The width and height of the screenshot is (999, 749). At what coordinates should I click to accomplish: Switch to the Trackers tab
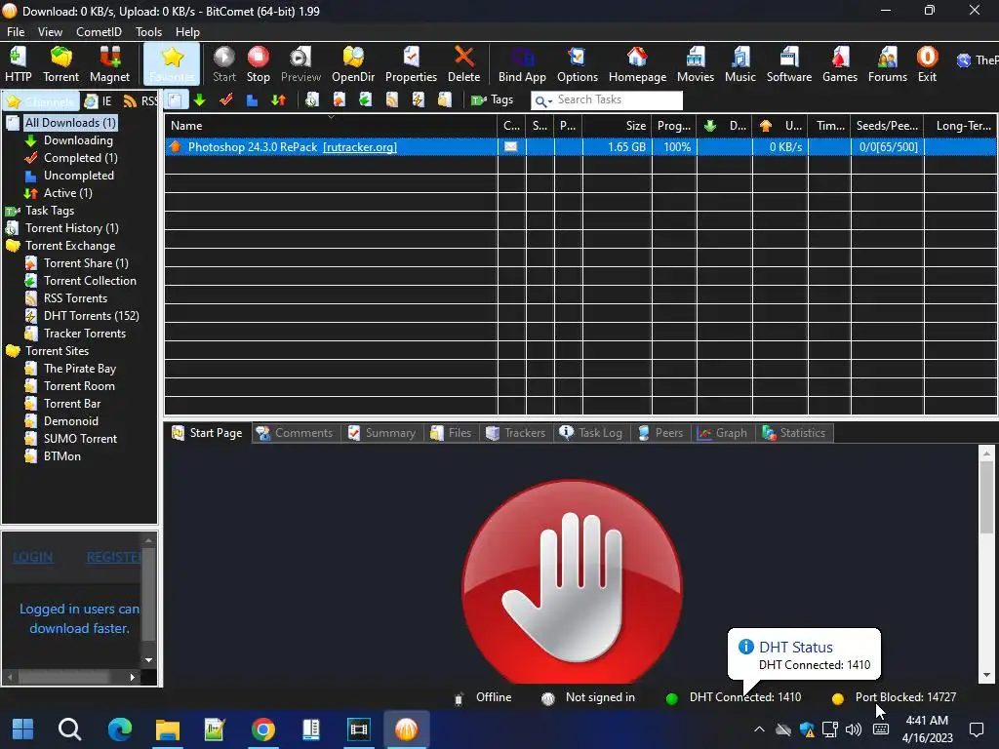[x=516, y=433]
